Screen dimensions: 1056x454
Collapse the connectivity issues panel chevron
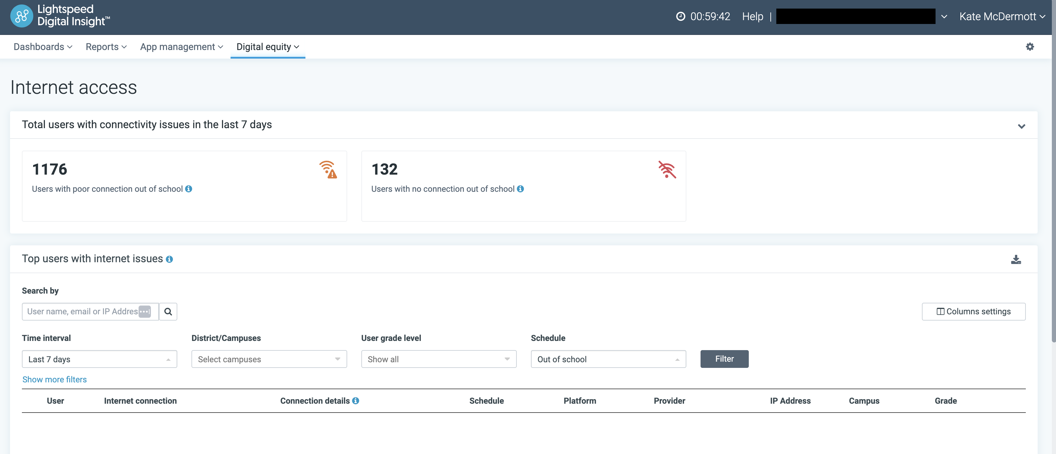[1021, 126]
